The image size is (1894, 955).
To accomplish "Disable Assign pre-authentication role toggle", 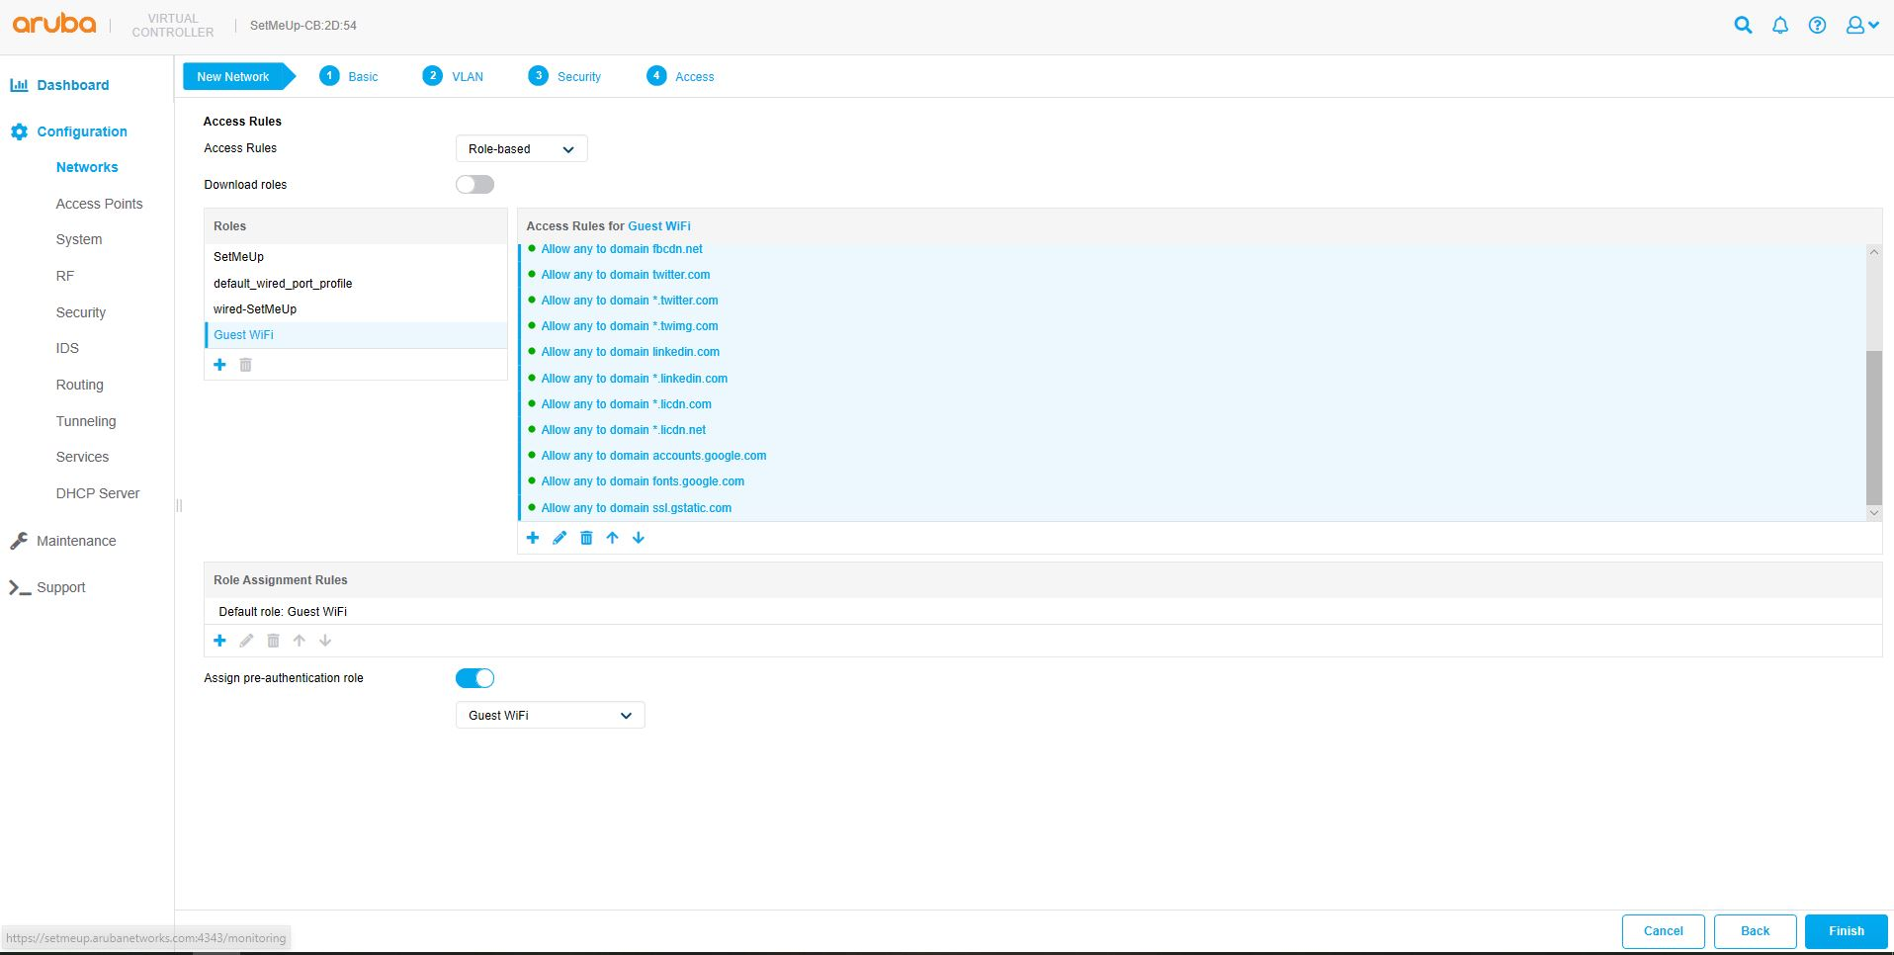I will 474,678.
